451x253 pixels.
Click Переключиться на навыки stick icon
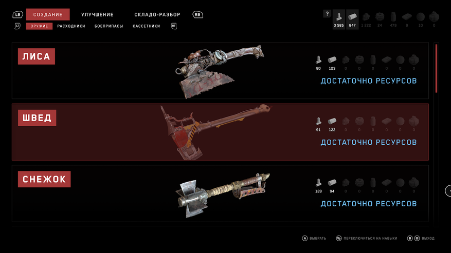coord(339,238)
